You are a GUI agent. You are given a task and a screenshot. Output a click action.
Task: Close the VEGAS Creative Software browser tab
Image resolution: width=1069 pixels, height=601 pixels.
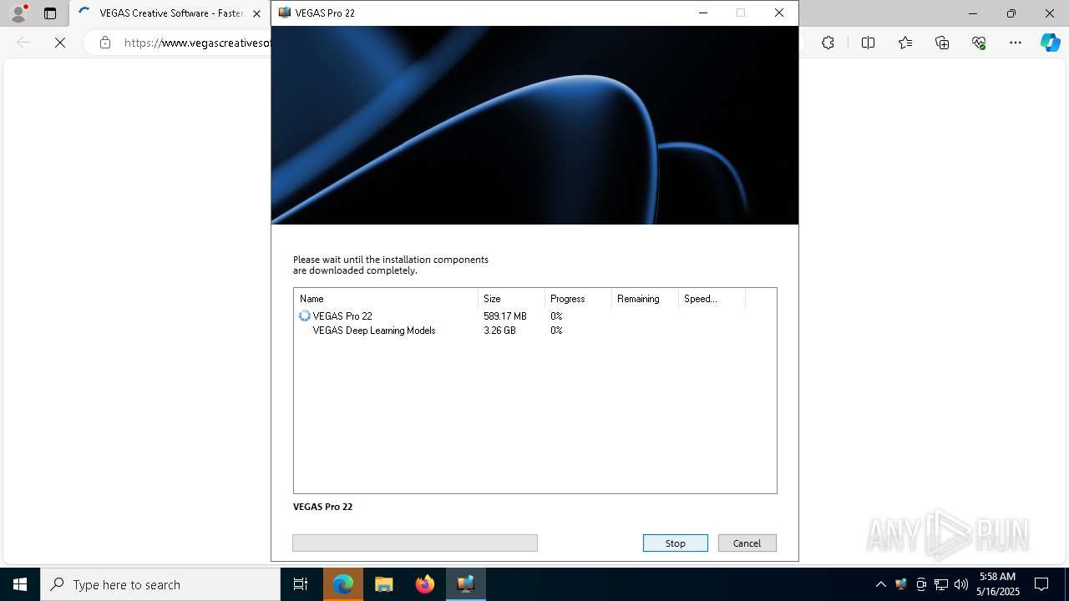point(256,13)
